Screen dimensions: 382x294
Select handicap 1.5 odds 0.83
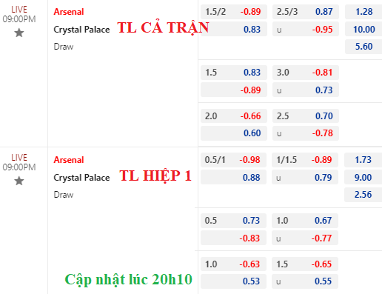[x=234, y=73]
